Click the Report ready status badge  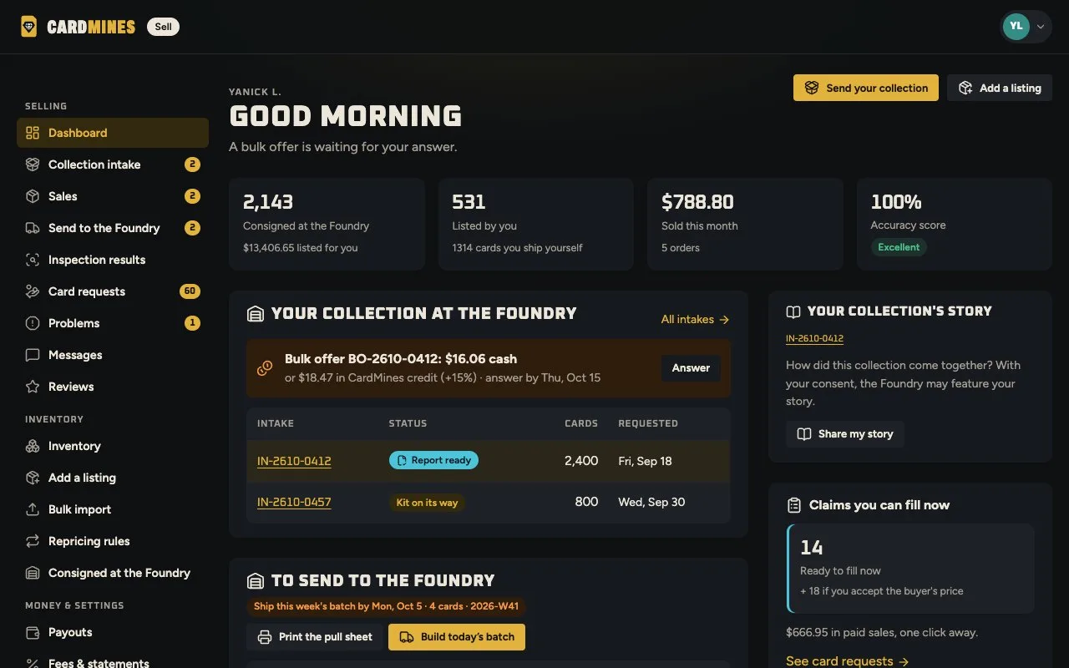point(433,460)
